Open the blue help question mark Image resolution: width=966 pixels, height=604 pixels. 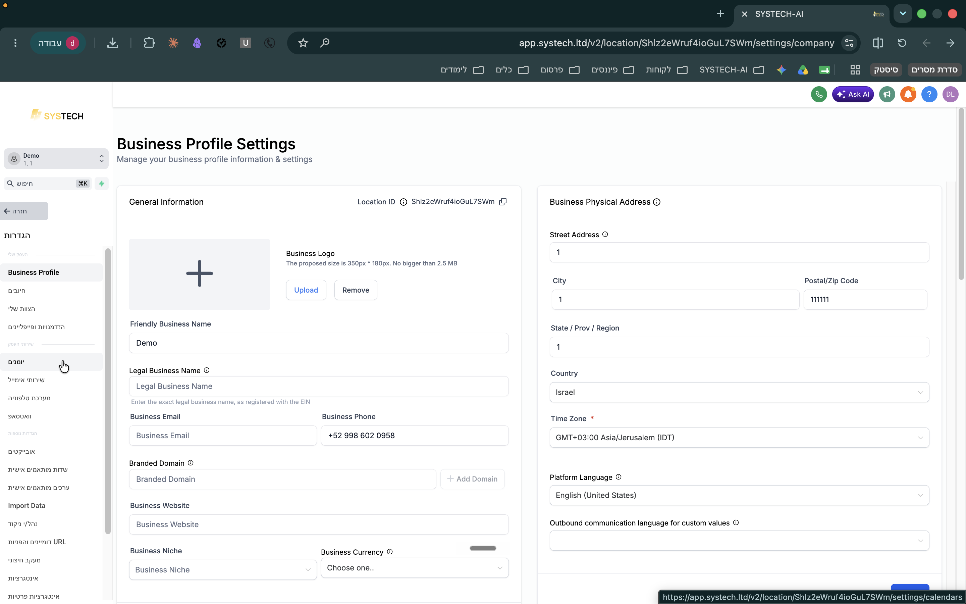[x=929, y=94]
